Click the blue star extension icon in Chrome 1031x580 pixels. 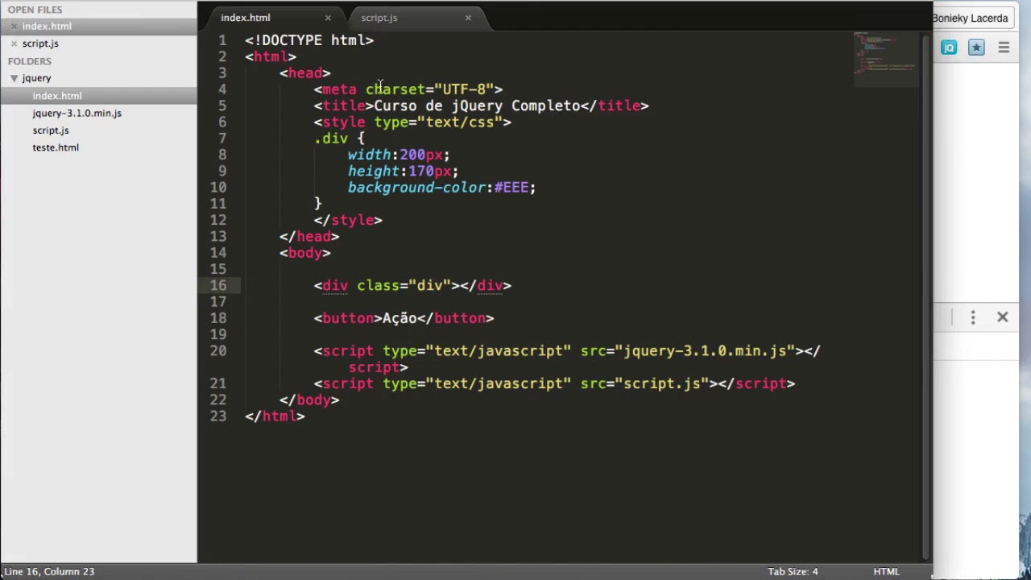(x=976, y=48)
